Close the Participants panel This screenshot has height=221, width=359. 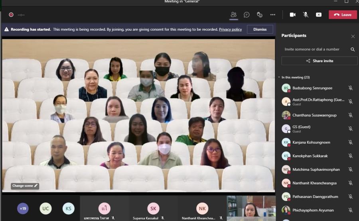coord(353,36)
